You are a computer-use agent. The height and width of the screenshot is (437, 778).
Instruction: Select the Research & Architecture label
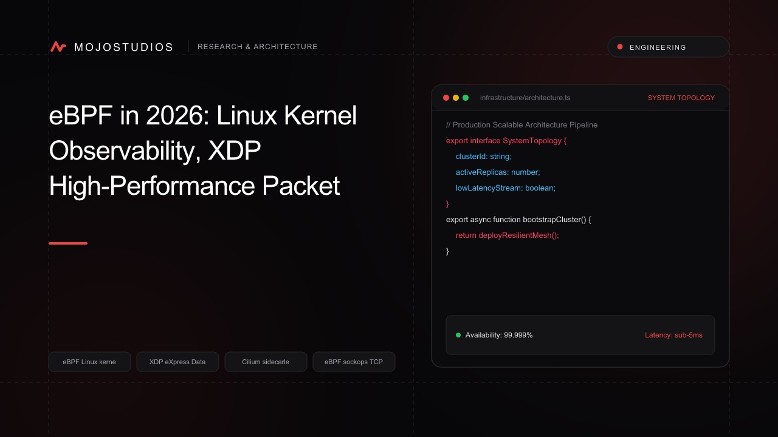[x=258, y=47]
